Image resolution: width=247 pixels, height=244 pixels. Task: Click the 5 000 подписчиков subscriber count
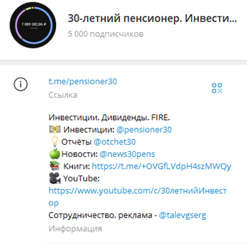coord(106,34)
